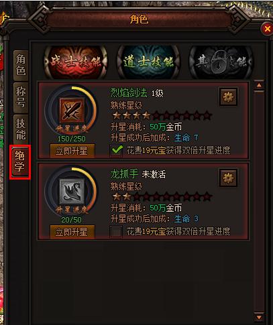273x325 pixels.
Task: Switch to the 称号 side tab
Action: coord(21,98)
